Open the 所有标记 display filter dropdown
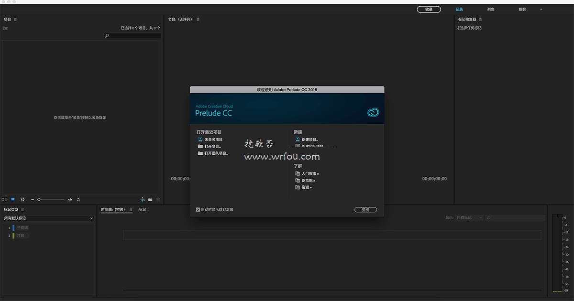574x301 pixels. pos(469,218)
